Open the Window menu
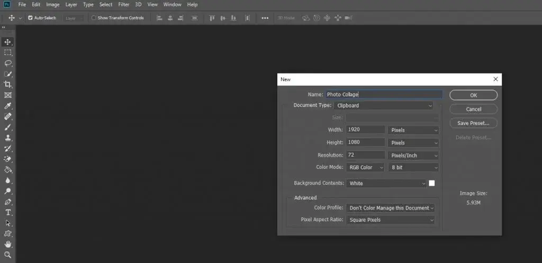The height and width of the screenshot is (263, 542). [172, 4]
